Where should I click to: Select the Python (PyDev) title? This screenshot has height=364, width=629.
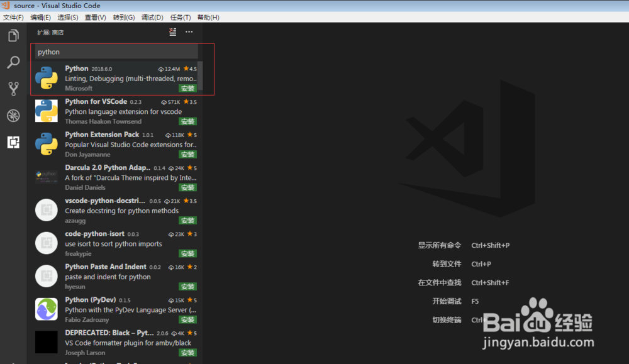[x=90, y=300]
